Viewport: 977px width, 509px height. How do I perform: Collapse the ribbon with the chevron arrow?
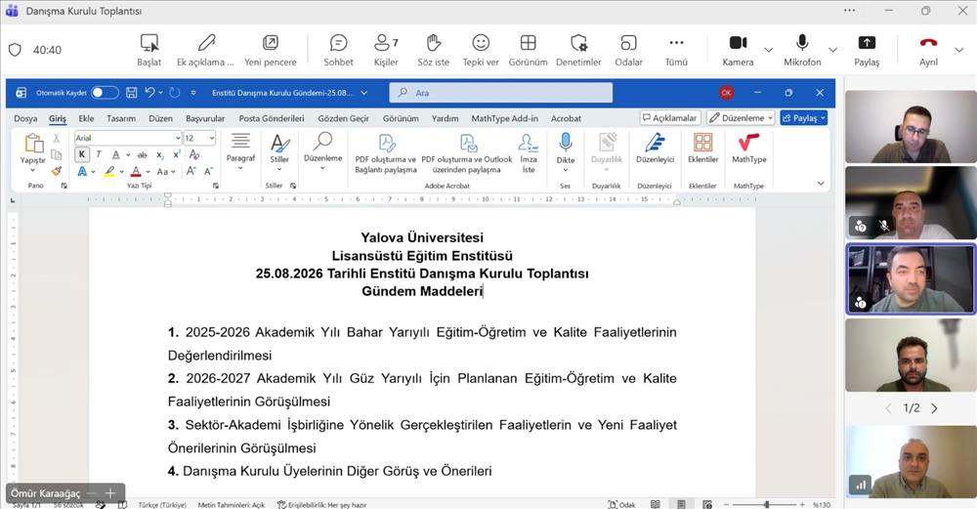[821, 183]
